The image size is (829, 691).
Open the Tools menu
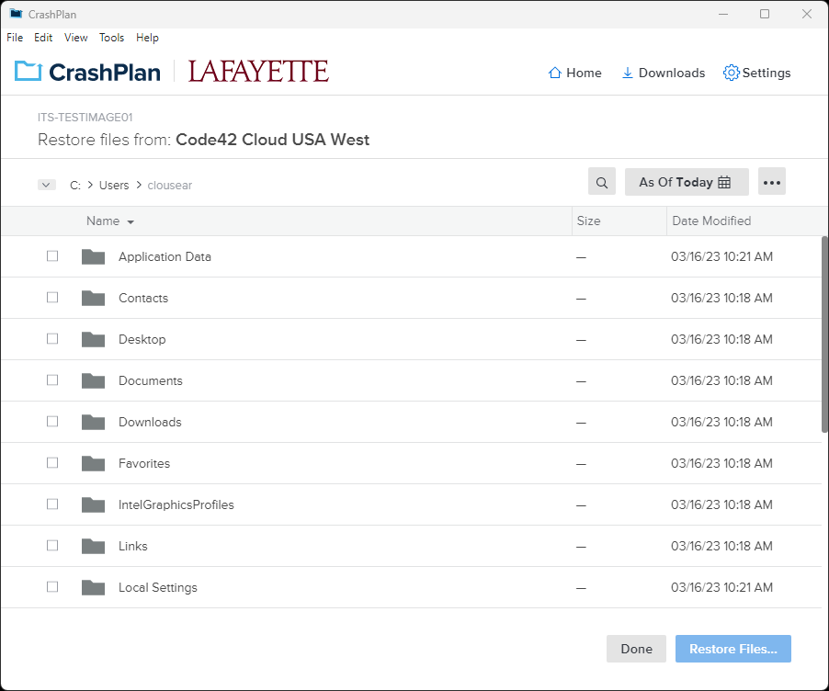click(111, 38)
